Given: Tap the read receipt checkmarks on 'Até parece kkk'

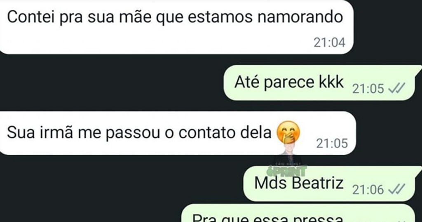Looking at the screenshot, I should click(397, 88).
